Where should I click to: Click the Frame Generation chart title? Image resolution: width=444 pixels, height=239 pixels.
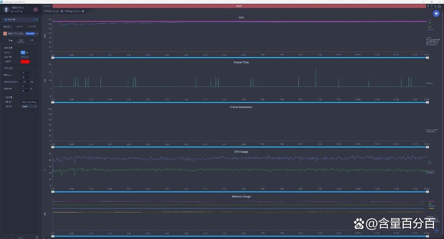[x=241, y=107]
